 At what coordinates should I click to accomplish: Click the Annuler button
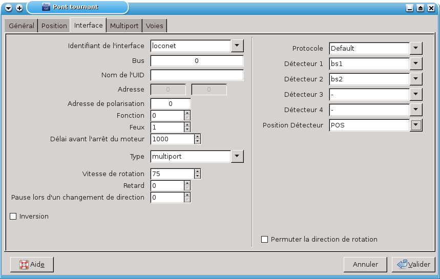point(365,264)
